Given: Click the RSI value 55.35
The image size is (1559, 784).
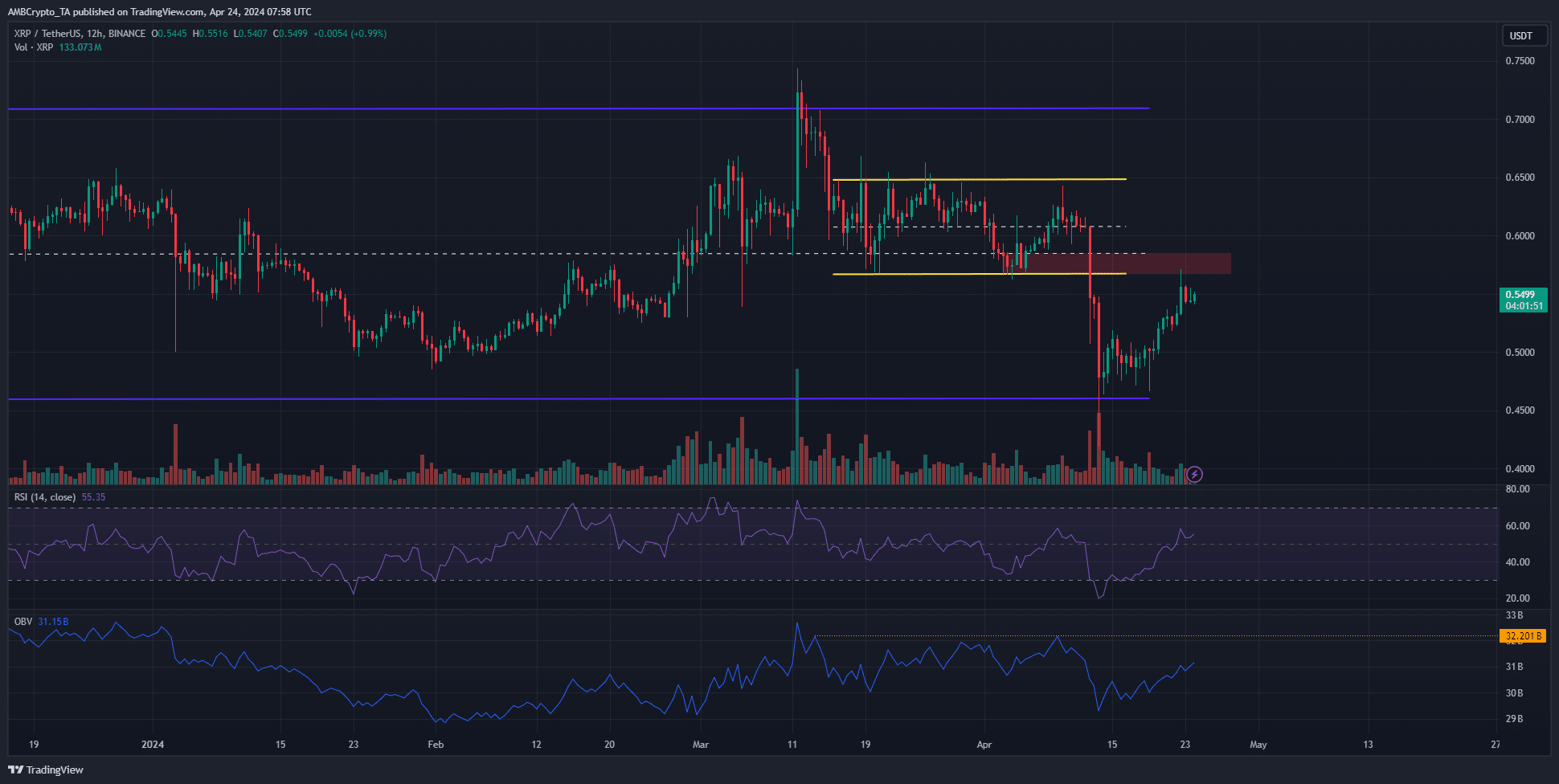Looking at the screenshot, I should click(x=93, y=497).
